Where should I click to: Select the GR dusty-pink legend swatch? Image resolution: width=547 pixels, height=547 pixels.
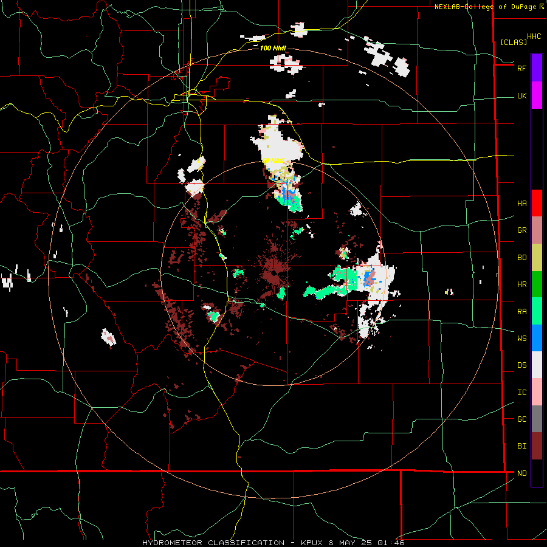(x=537, y=230)
